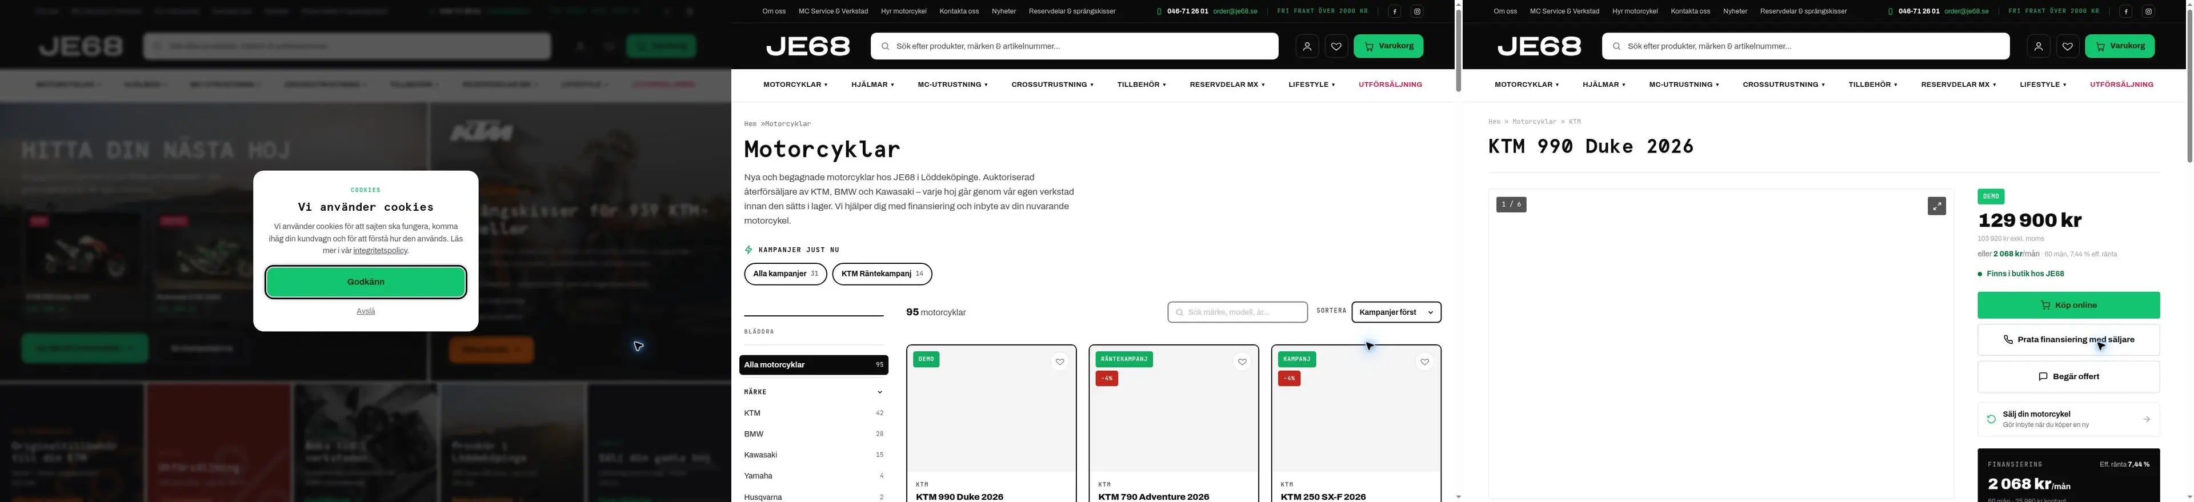Expand RESERVDELAR MX menu on Motorcyklar listing page
The height and width of the screenshot is (502, 2194).
pos(1227,85)
